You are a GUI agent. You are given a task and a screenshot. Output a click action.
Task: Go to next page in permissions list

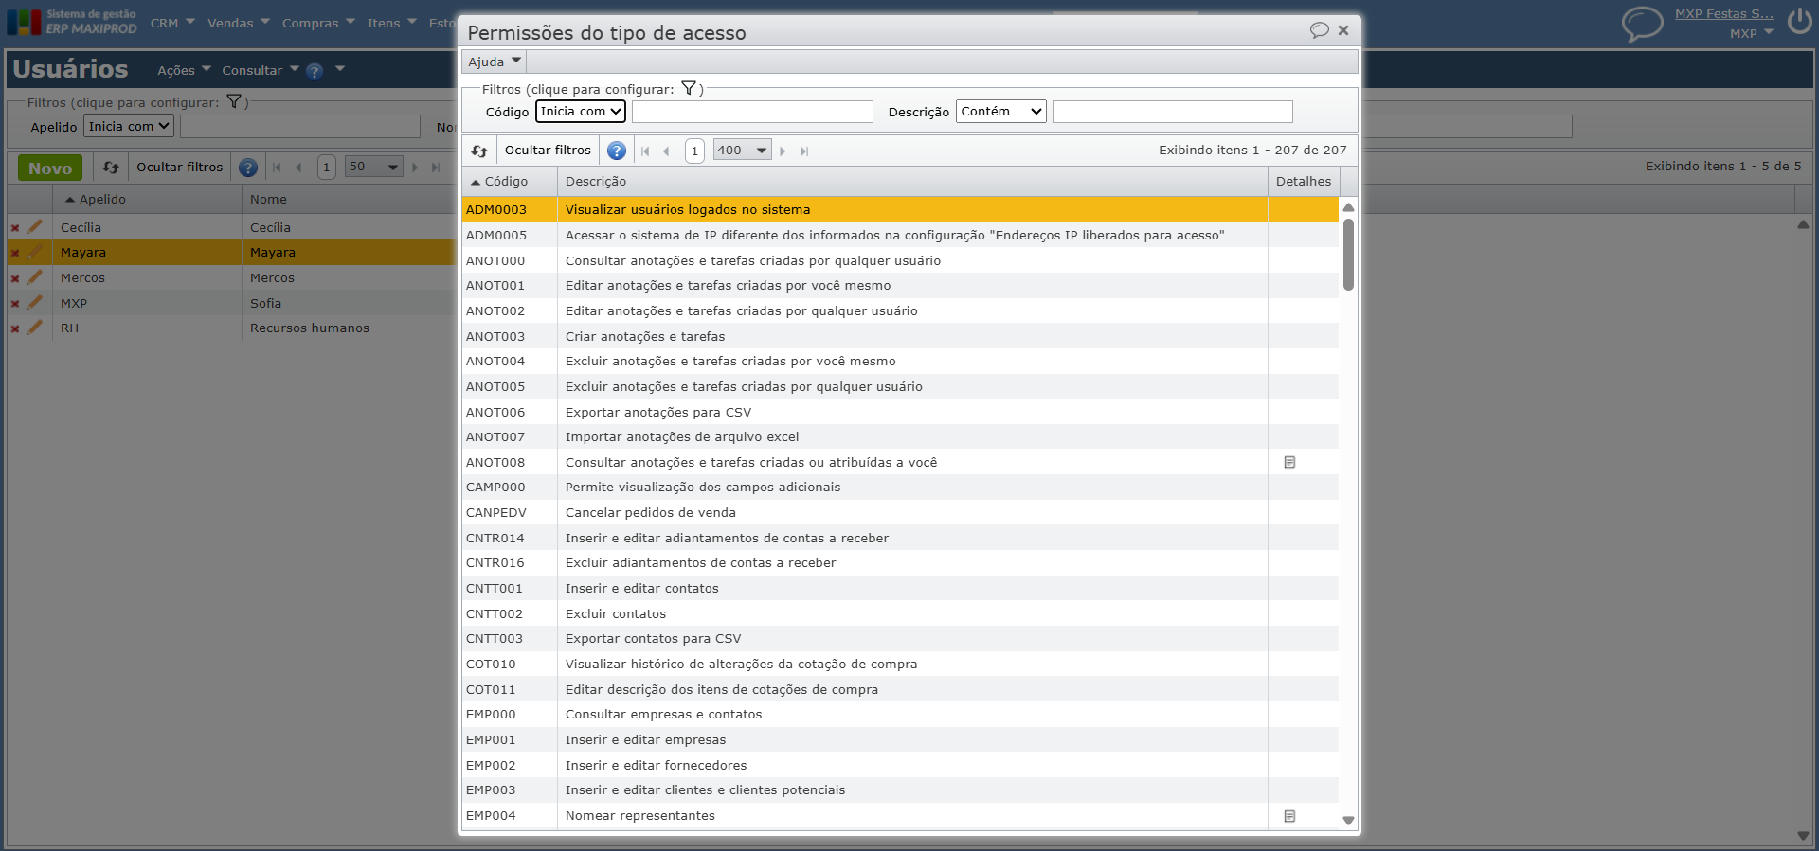point(783,151)
